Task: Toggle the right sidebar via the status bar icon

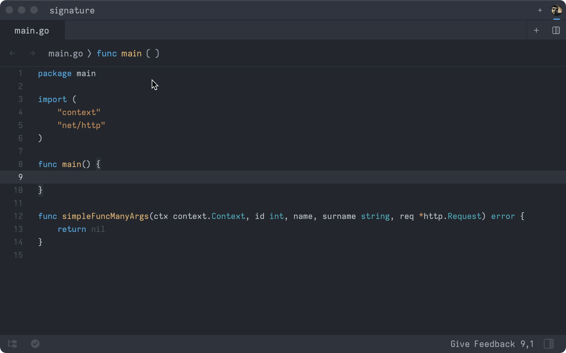Action: 548,344
